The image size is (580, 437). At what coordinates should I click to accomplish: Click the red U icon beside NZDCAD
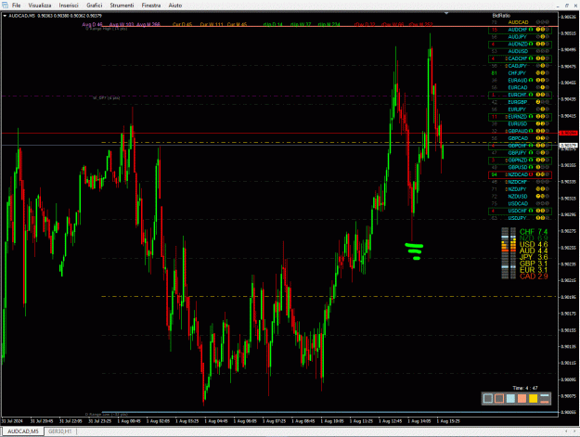[x=531, y=174]
